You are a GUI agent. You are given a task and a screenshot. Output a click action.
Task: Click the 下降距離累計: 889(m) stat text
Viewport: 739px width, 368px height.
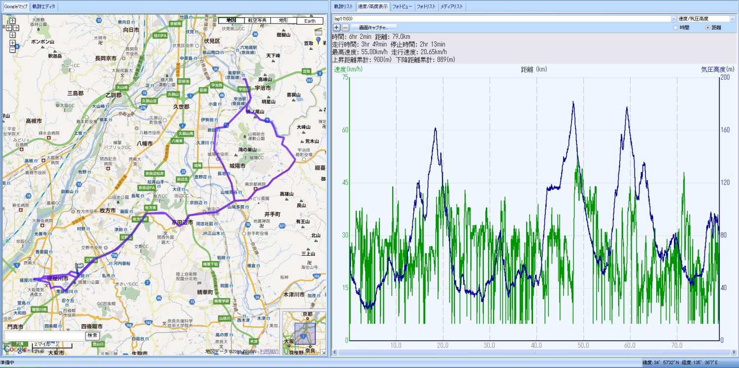(x=425, y=60)
